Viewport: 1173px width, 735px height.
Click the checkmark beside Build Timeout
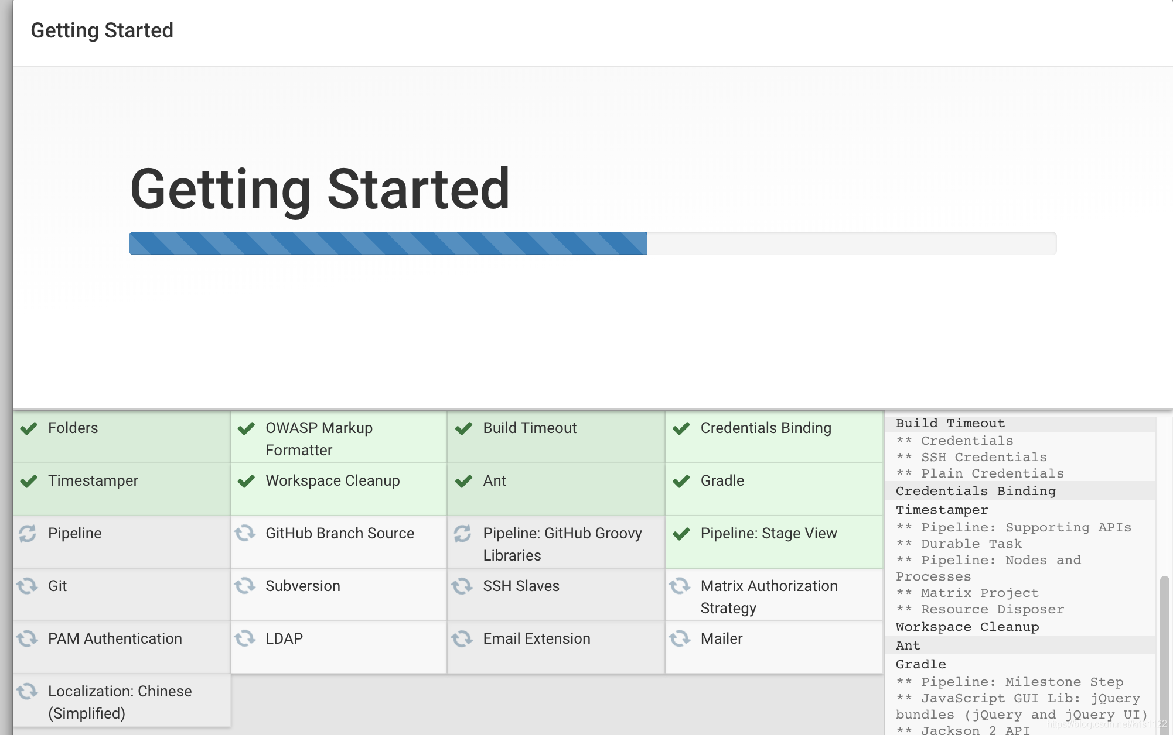point(463,428)
